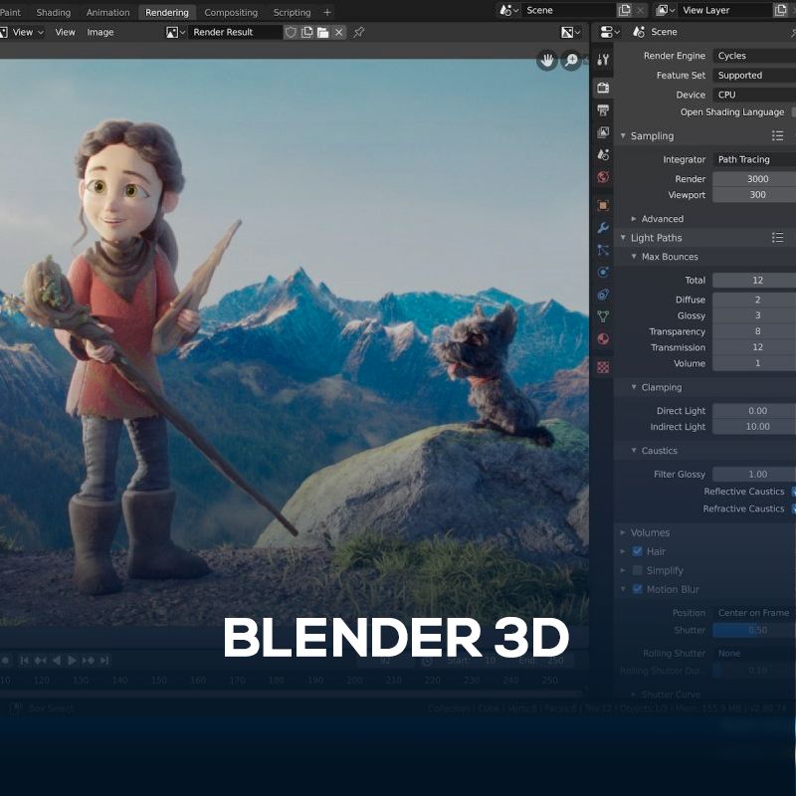Toggle the Simplify checkbox

tap(637, 570)
